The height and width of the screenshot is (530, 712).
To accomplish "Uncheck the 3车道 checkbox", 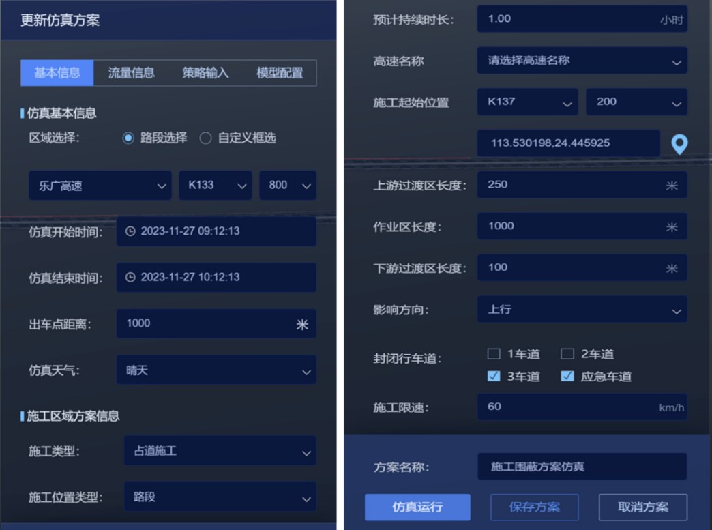I will 494,376.
